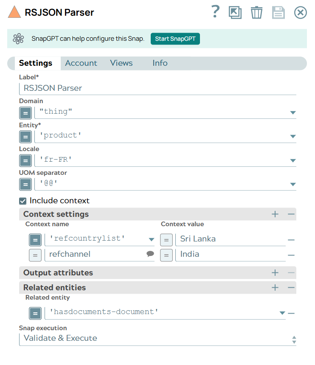
Task: Enable expression mode for Domain field
Action: point(25,113)
